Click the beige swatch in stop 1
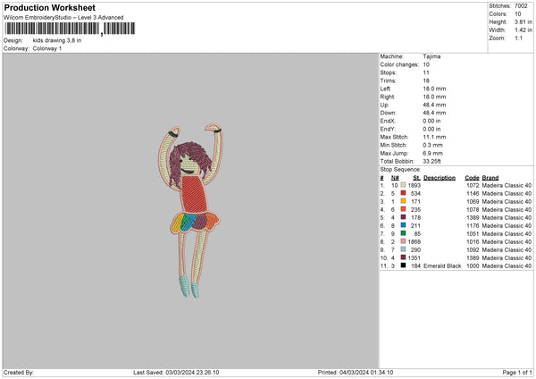This screenshot has height=379, width=536. click(405, 185)
